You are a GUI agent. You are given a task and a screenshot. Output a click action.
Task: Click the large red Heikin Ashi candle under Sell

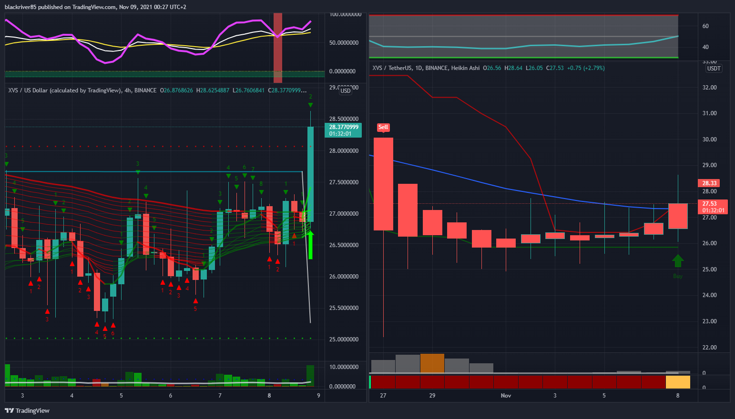tap(383, 184)
